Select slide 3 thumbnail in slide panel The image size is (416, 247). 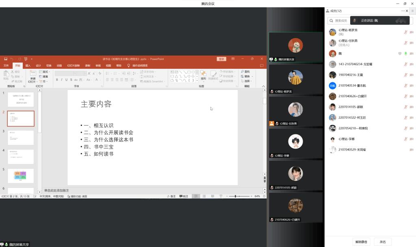(x=20, y=138)
